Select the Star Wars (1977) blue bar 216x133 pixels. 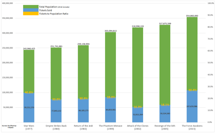(x=29, y=107)
